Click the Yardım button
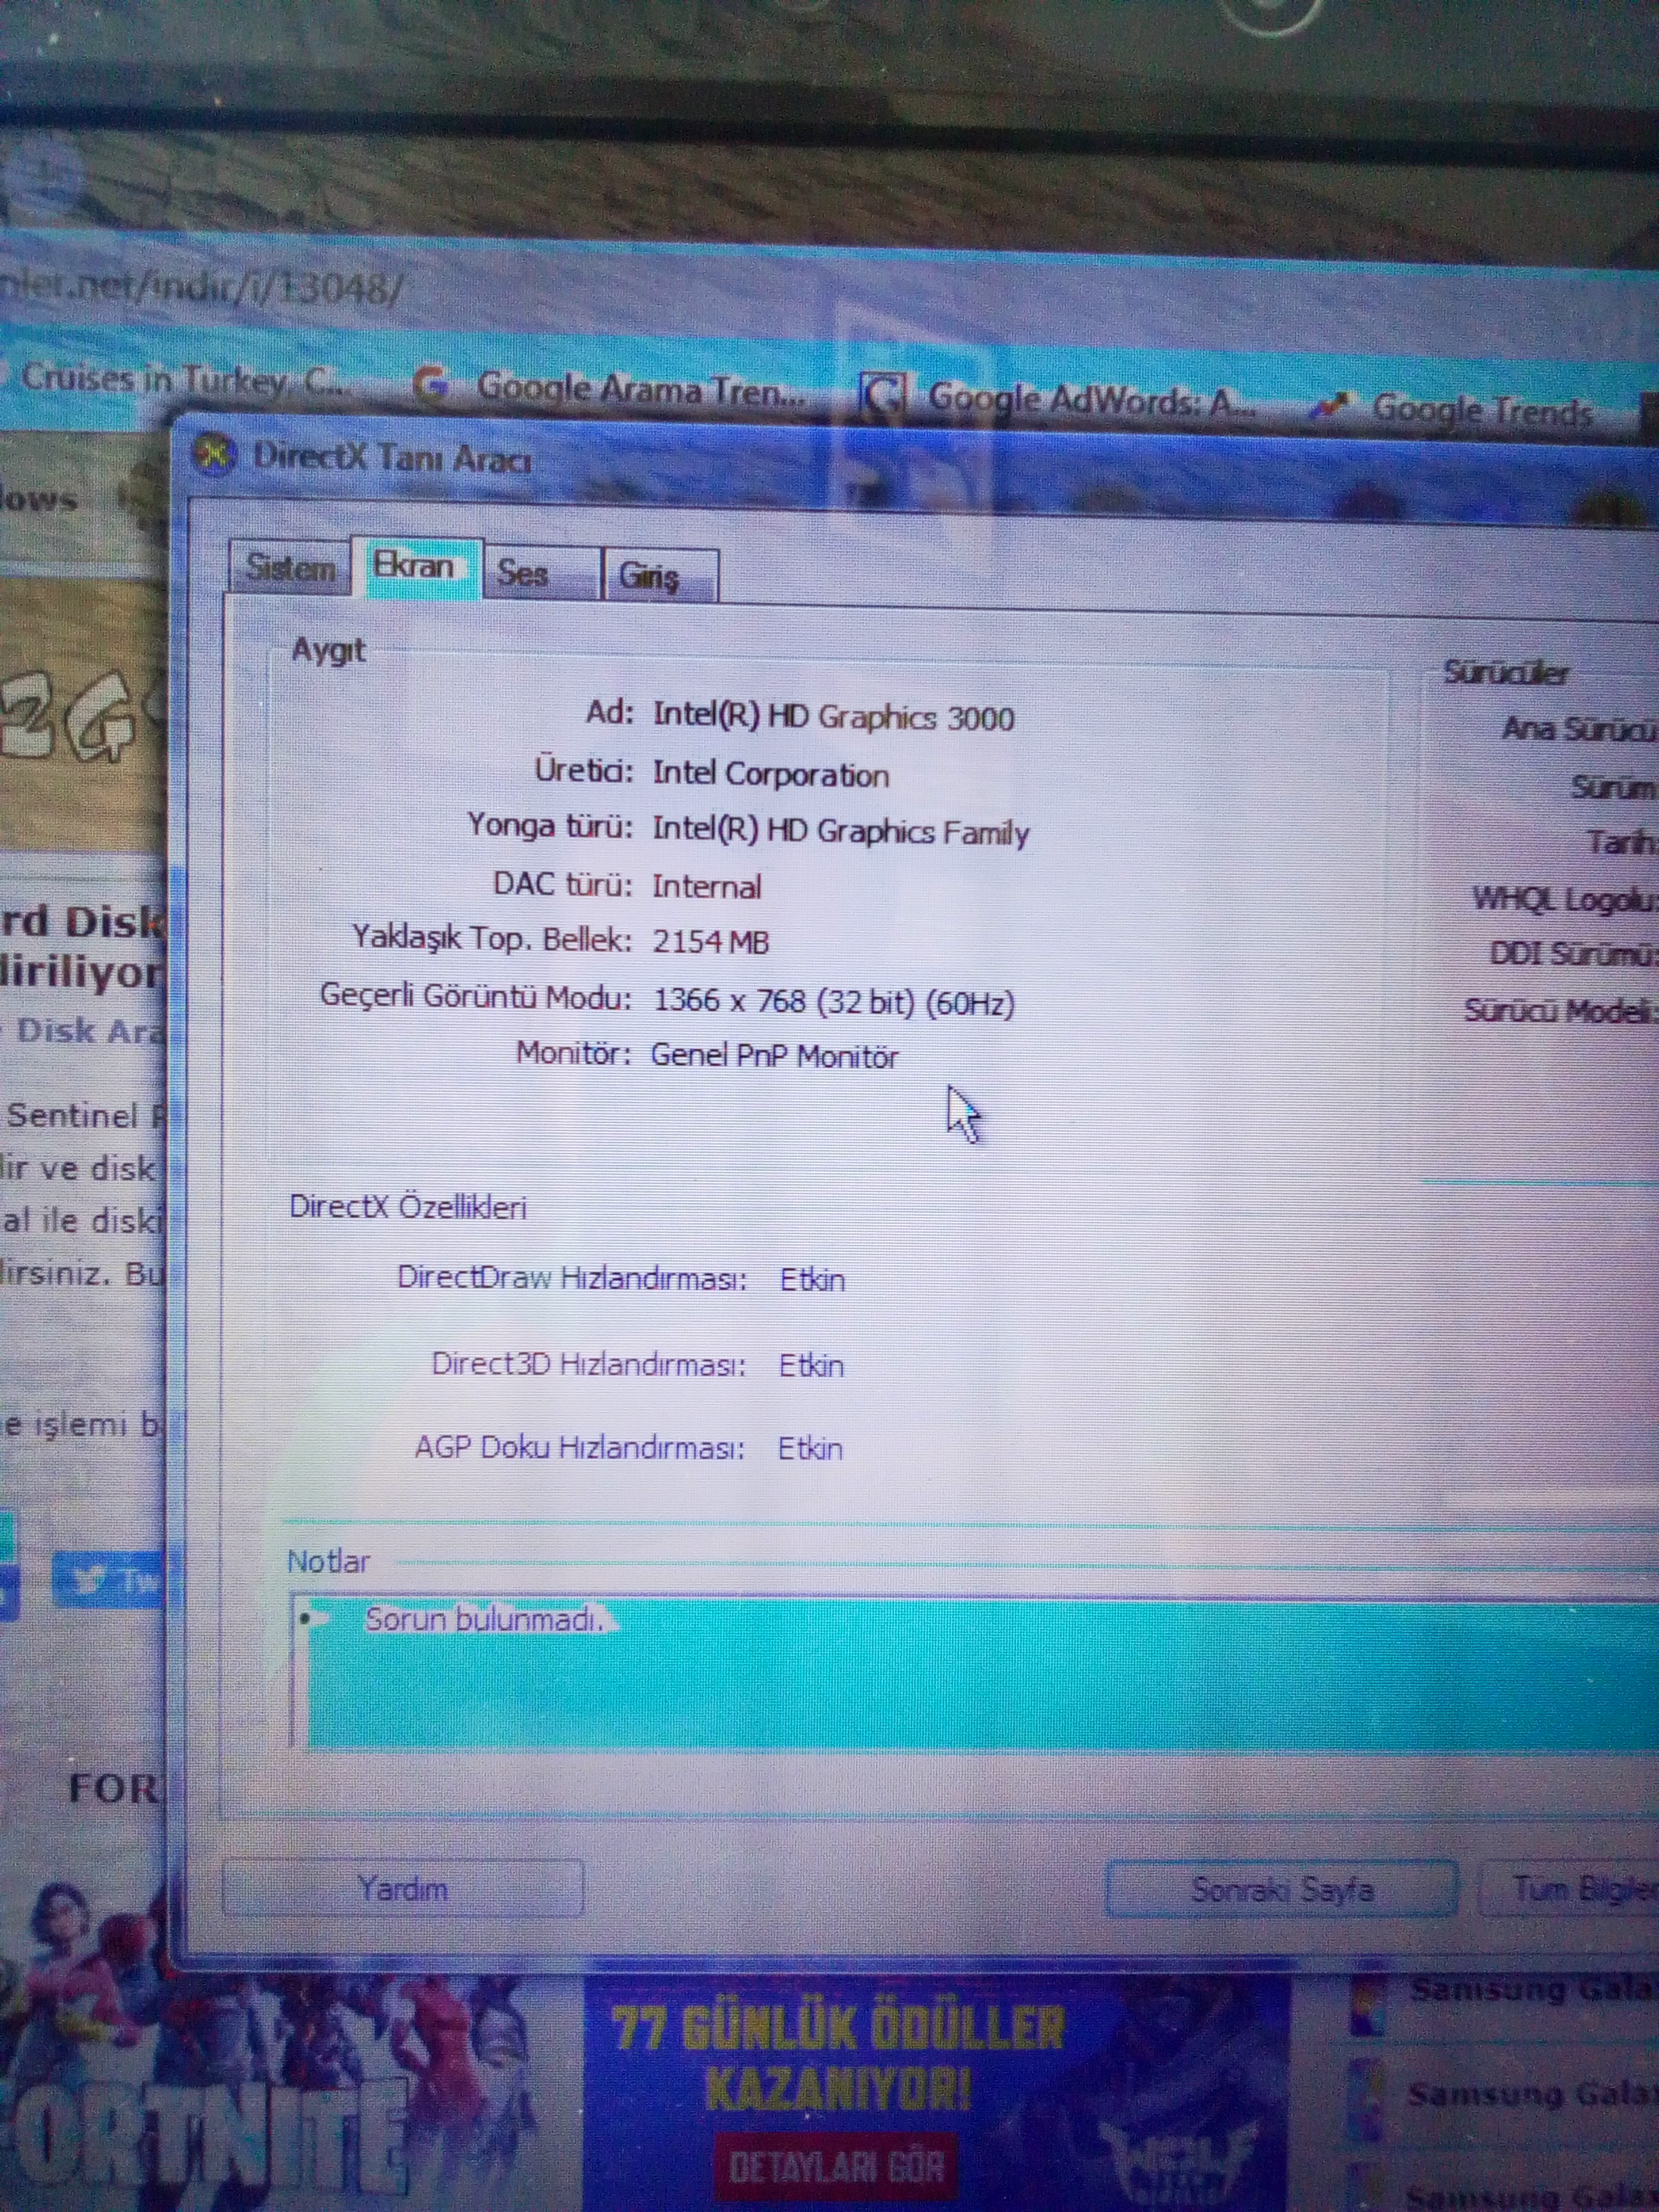 (403, 1888)
